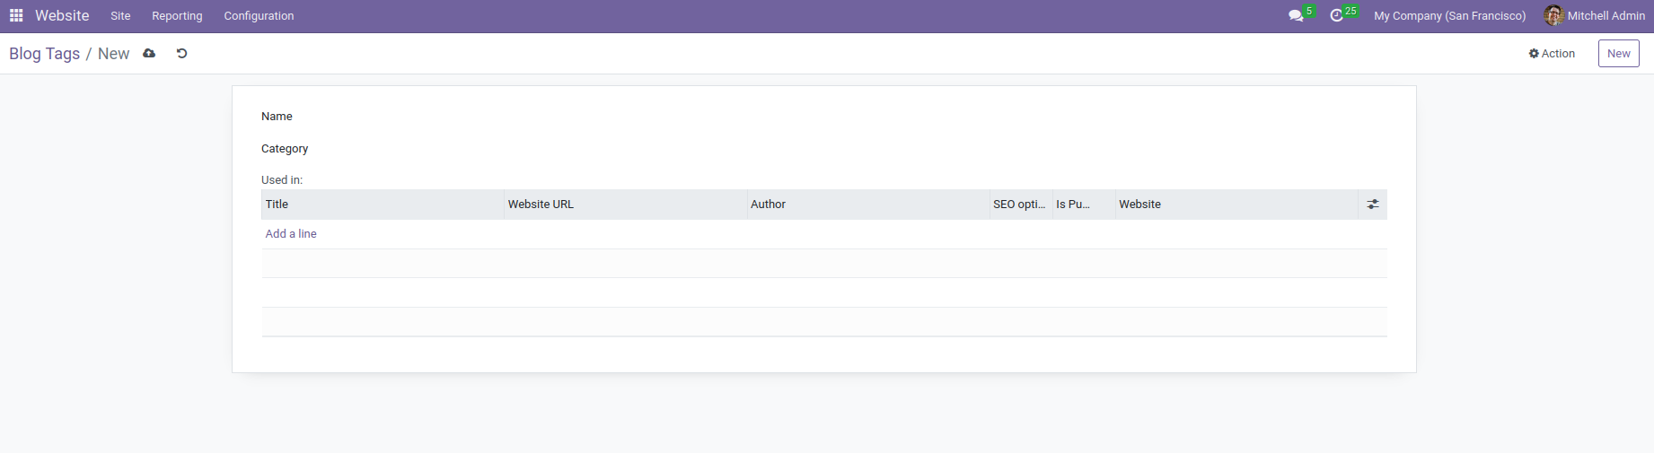Click Mitchell Admin avatar picture

pyautogui.click(x=1553, y=15)
